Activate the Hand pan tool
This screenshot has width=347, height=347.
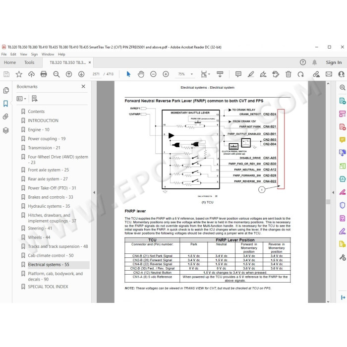click(141, 74)
